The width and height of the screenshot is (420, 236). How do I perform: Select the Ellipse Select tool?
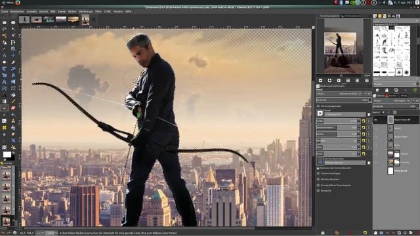13,23
